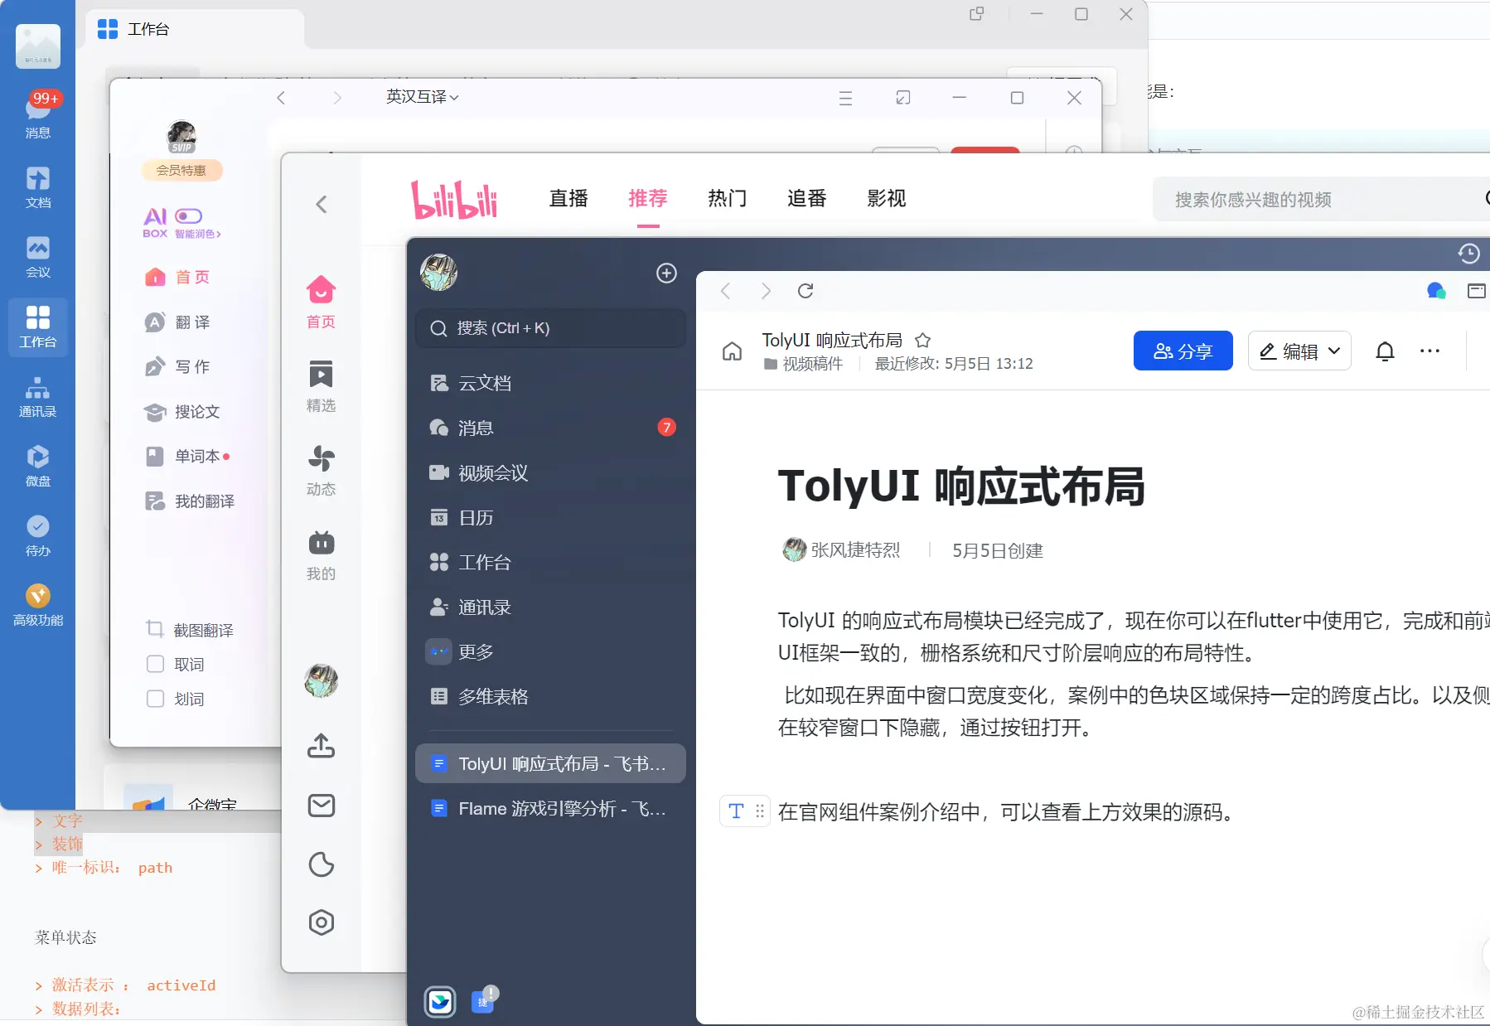1490x1026 pixels.
Task: Click the bilibili upload icon
Action: (x=322, y=746)
